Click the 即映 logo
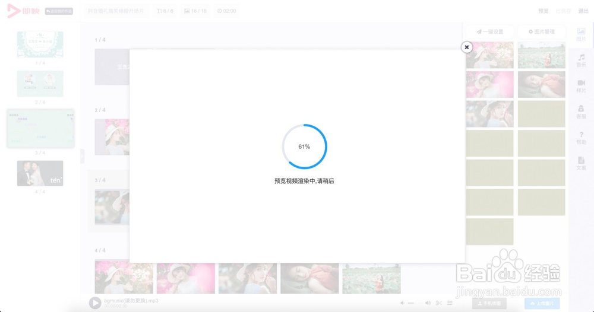 (24, 11)
